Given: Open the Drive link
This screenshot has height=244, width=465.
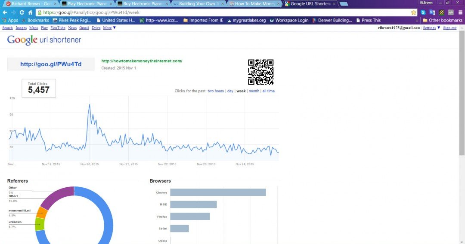Looking at the screenshot, I should (x=96, y=28).
